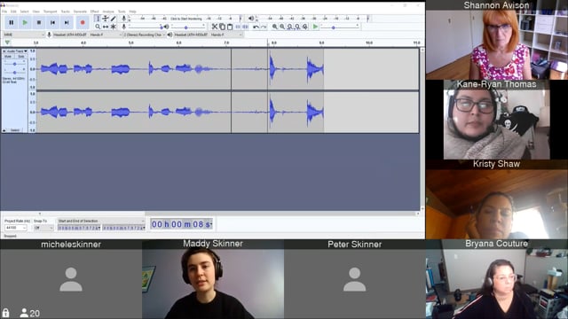The image size is (568, 319).
Task: Select the Zoom magnifier tool
Action: pyautogui.click(x=98, y=27)
